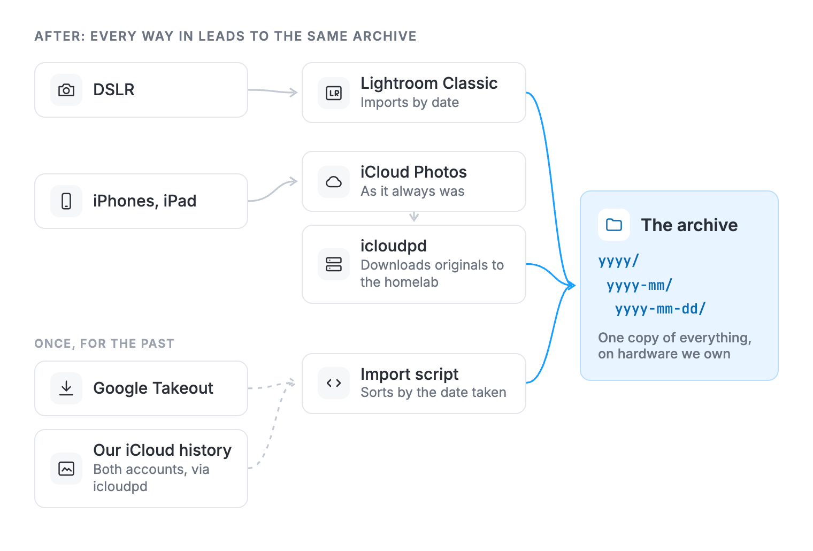Click 'Downloads originals to the homelab' text

tap(432, 273)
